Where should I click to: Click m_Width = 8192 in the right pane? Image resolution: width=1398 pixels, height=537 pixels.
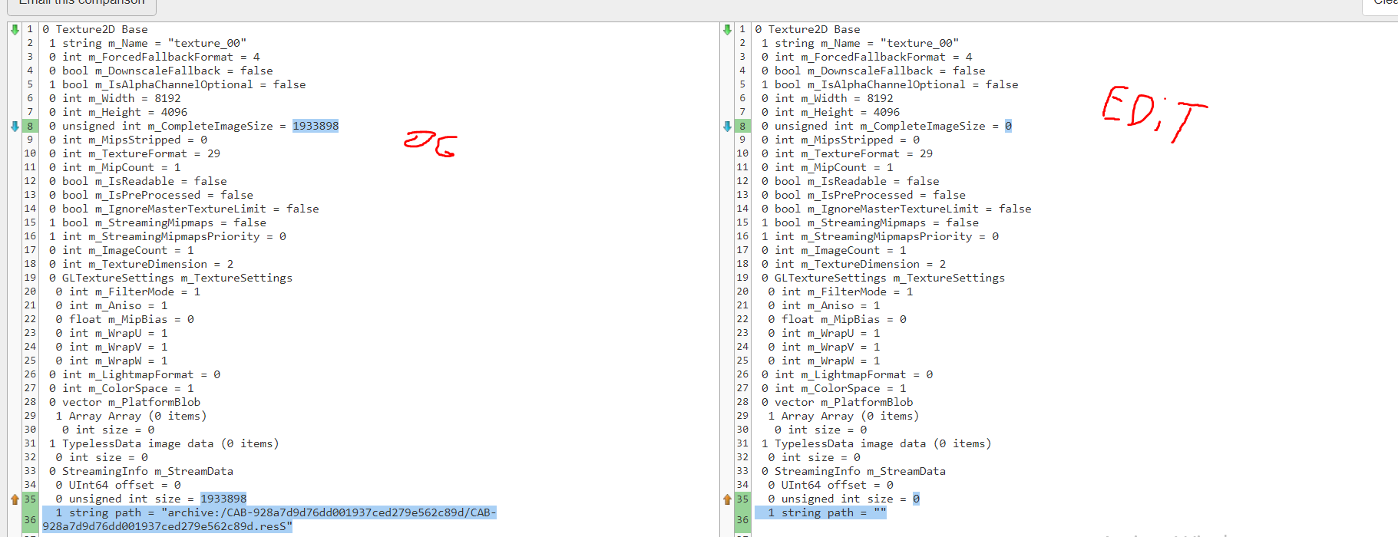[828, 98]
